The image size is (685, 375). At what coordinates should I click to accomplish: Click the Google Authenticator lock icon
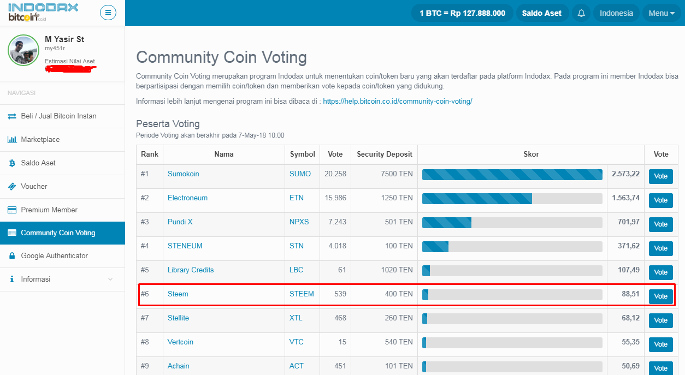point(12,256)
